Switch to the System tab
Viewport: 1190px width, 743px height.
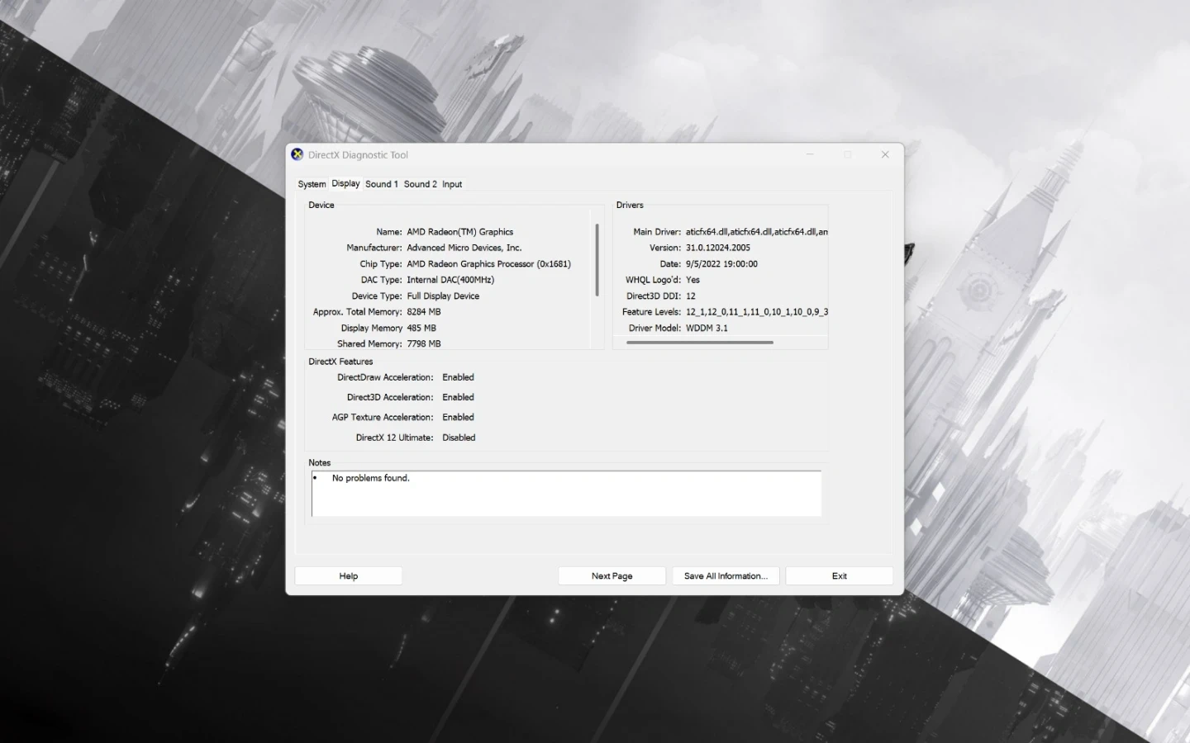point(312,184)
